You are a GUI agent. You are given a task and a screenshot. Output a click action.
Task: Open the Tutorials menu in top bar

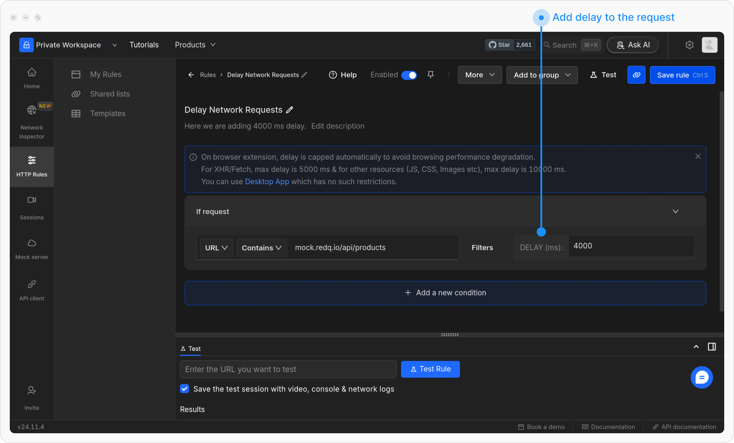pyautogui.click(x=144, y=45)
